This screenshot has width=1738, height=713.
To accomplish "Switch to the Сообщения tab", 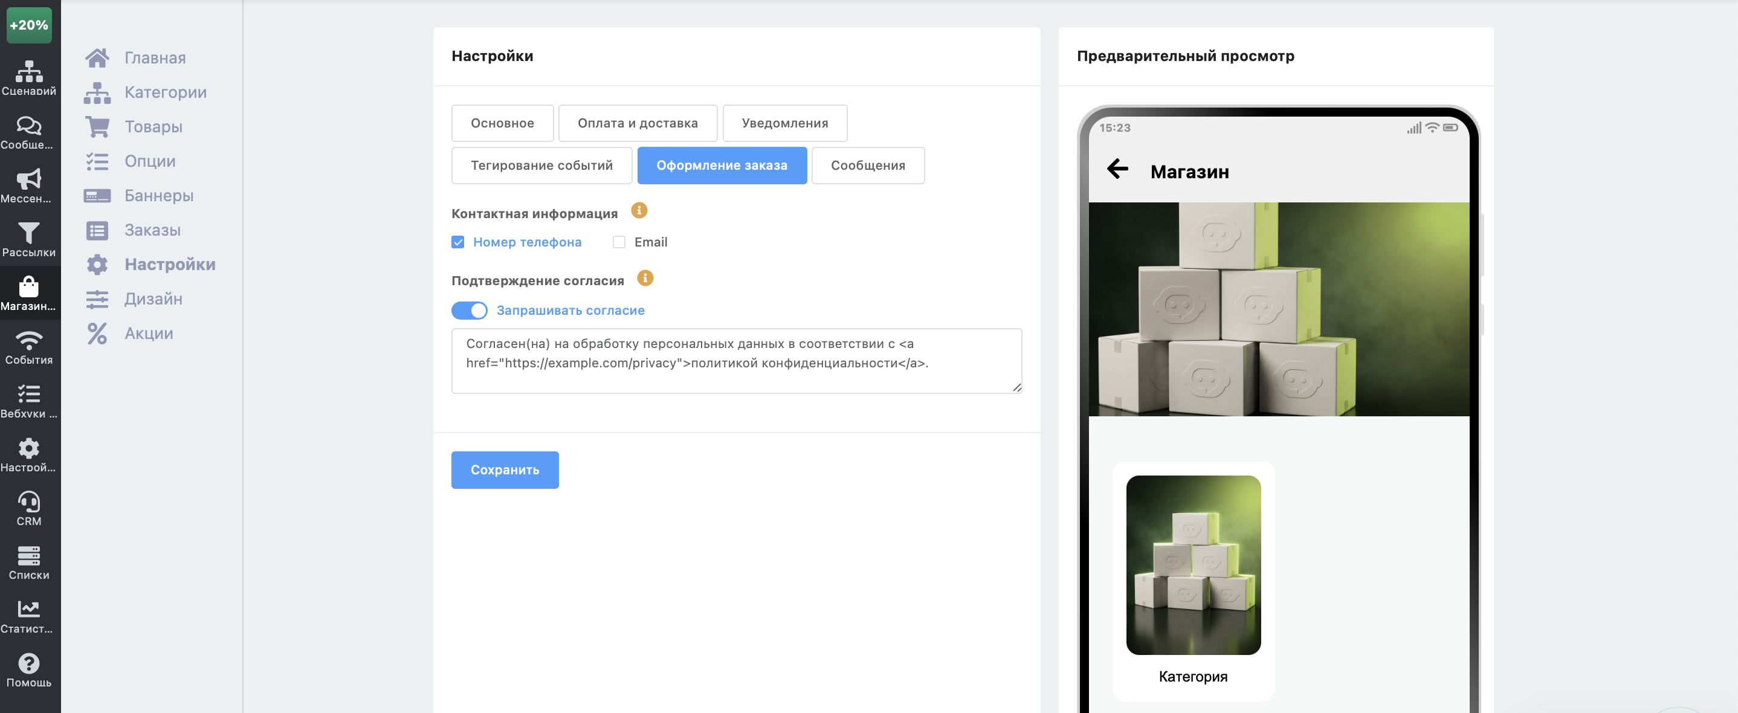I will (x=868, y=166).
